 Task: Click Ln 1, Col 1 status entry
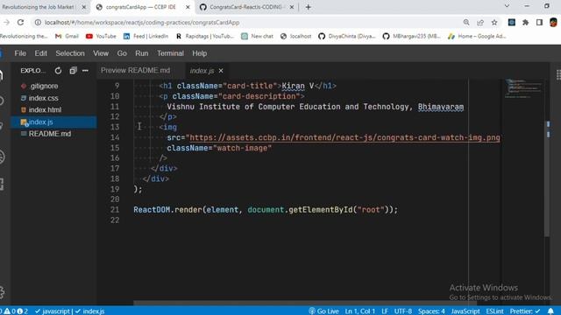tap(360, 311)
